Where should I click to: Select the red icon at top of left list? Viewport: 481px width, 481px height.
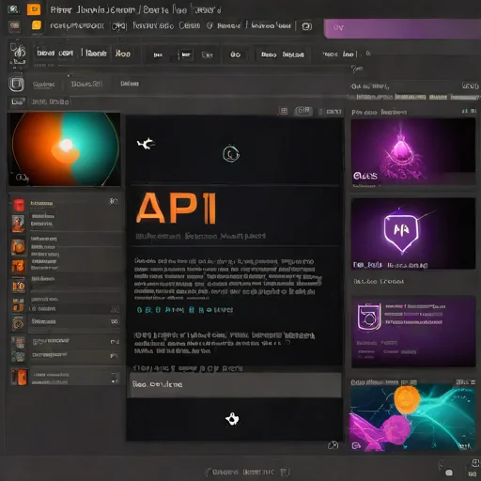(x=19, y=205)
